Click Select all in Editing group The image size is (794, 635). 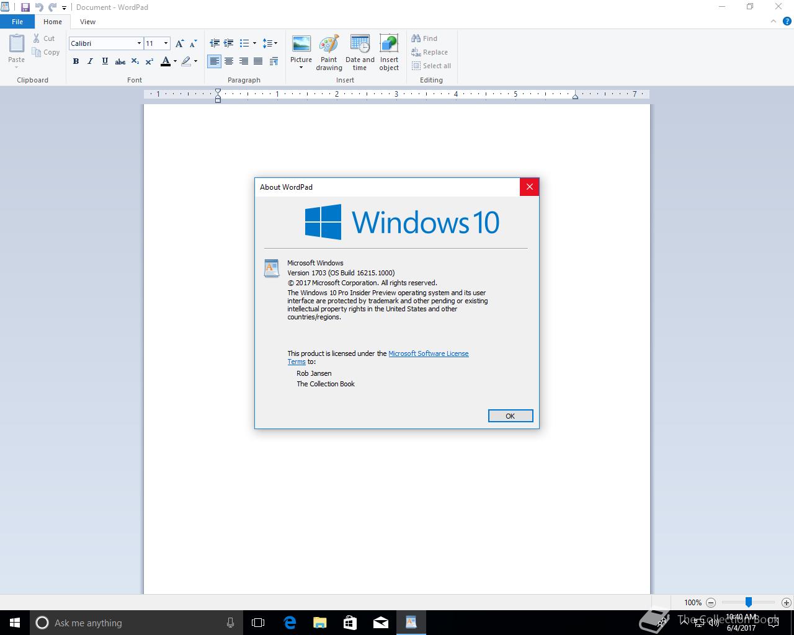[431, 66]
